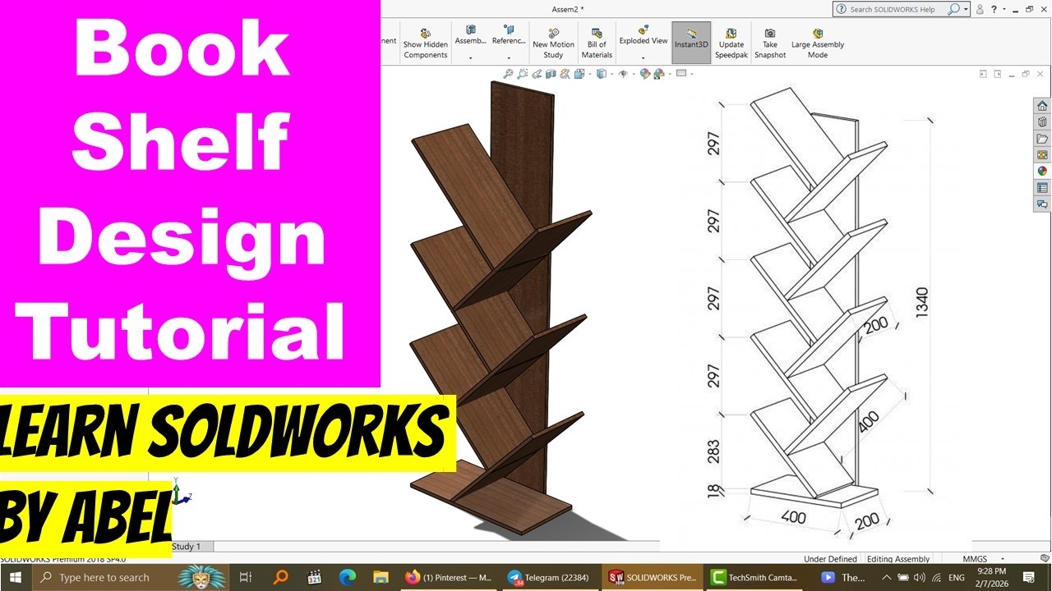Toggle Instant3D mode
Image resolution: width=1052 pixels, height=591 pixels.
click(x=691, y=43)
